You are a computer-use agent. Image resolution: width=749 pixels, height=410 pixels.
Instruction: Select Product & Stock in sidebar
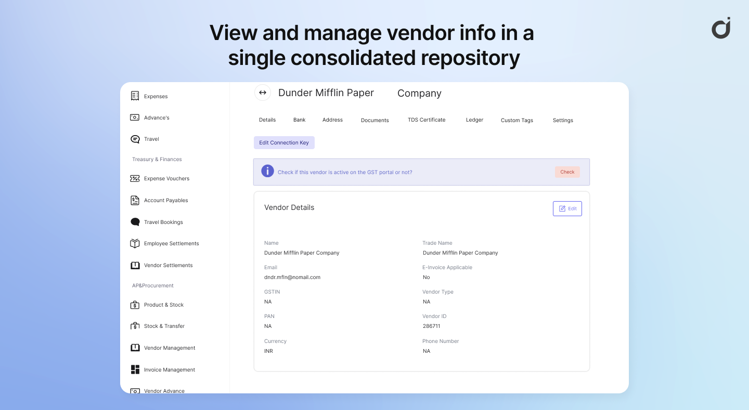[164, 305]
